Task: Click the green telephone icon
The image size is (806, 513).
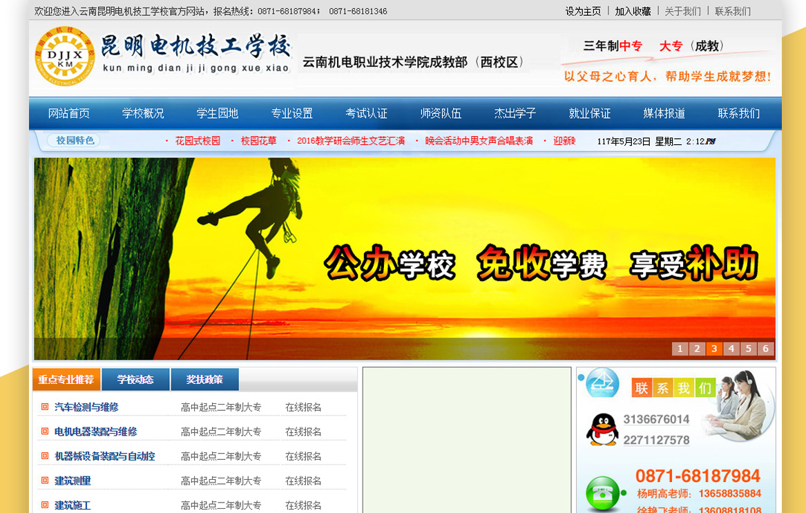Action: pyautogui.click(x=602, y=493)
